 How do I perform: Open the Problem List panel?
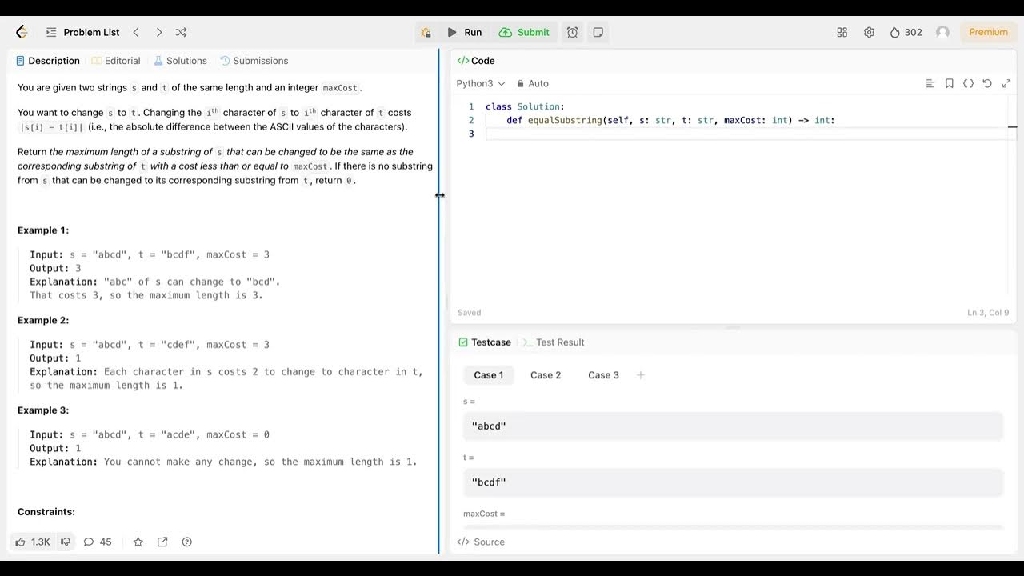tap(83, 32)
